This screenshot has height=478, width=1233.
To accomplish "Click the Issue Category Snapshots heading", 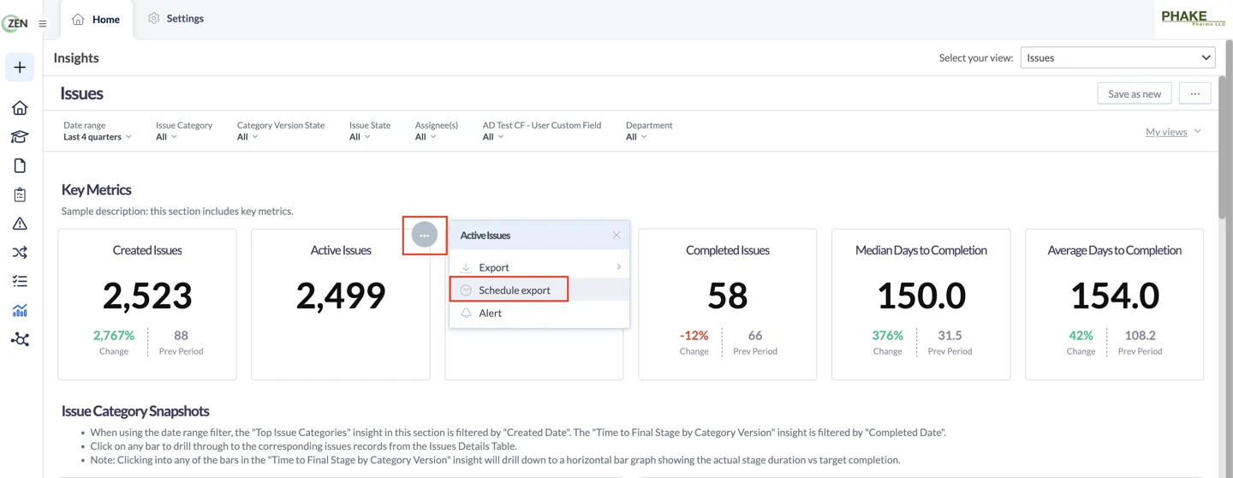I will coord(135,411).
